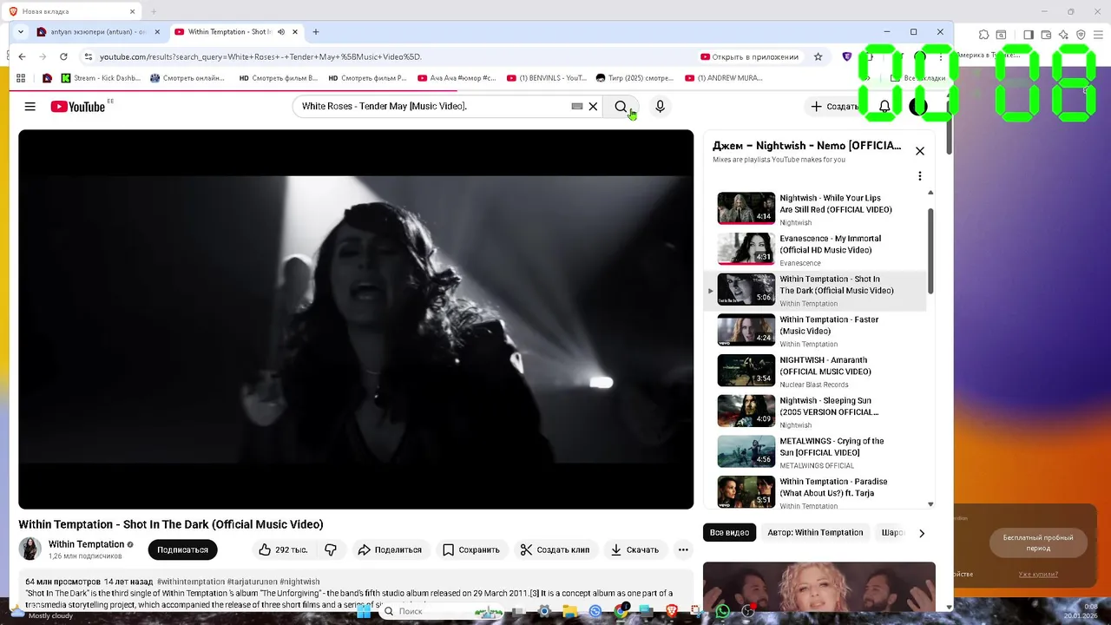1111x625 pixels.
Task: Play Evanescence 'My Immortal' from playlist
Action: click(x=814, y=249)
